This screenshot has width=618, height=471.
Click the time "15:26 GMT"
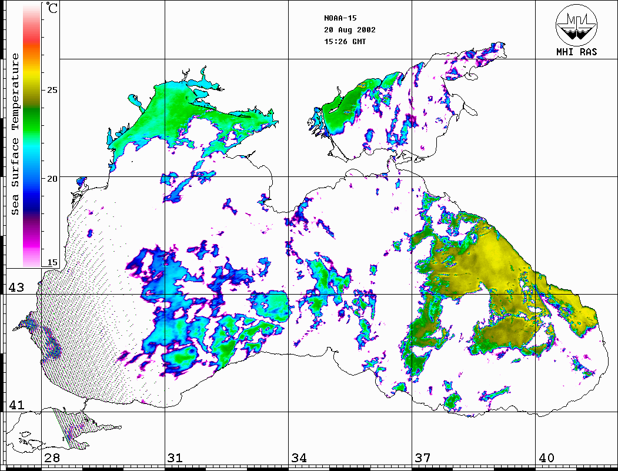(x=345, y=42)
